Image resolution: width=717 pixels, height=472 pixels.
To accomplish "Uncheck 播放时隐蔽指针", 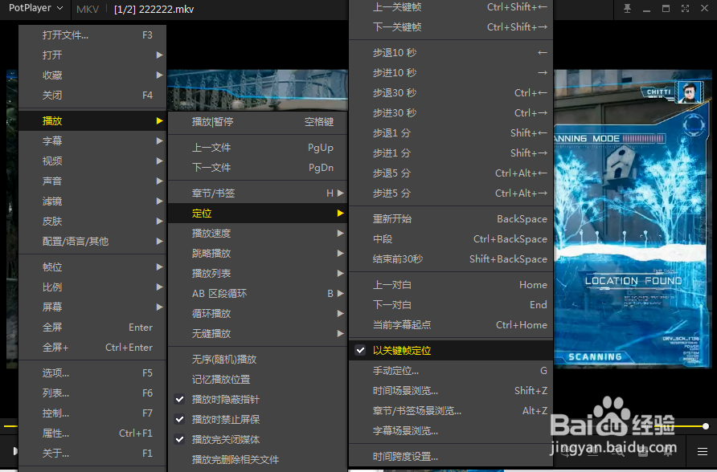I will [x=258, y=400].
